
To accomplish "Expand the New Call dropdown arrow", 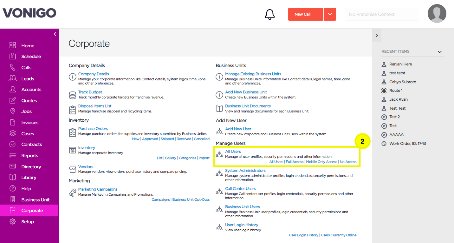I will click(x=330, y=14).
